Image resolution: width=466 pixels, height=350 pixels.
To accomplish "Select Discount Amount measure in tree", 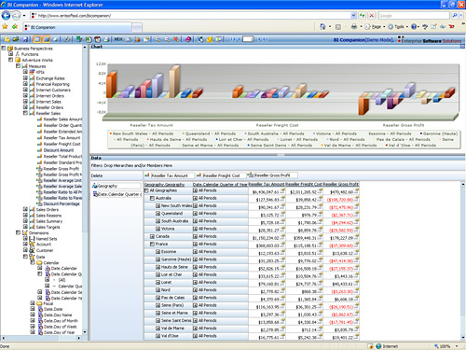I will (x=59, y=150).
